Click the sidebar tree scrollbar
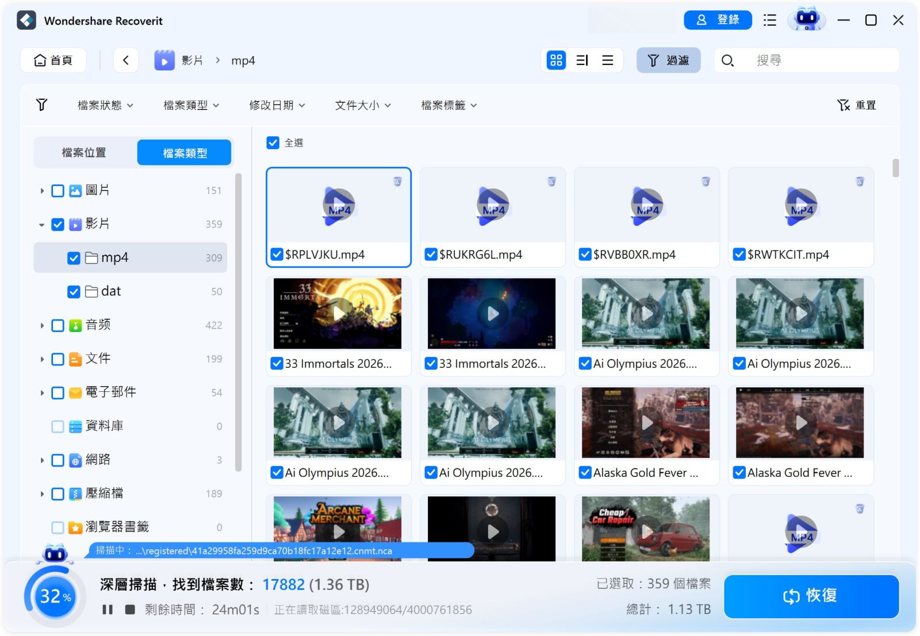Screen dimensions: 920x636 coord(238,322)
